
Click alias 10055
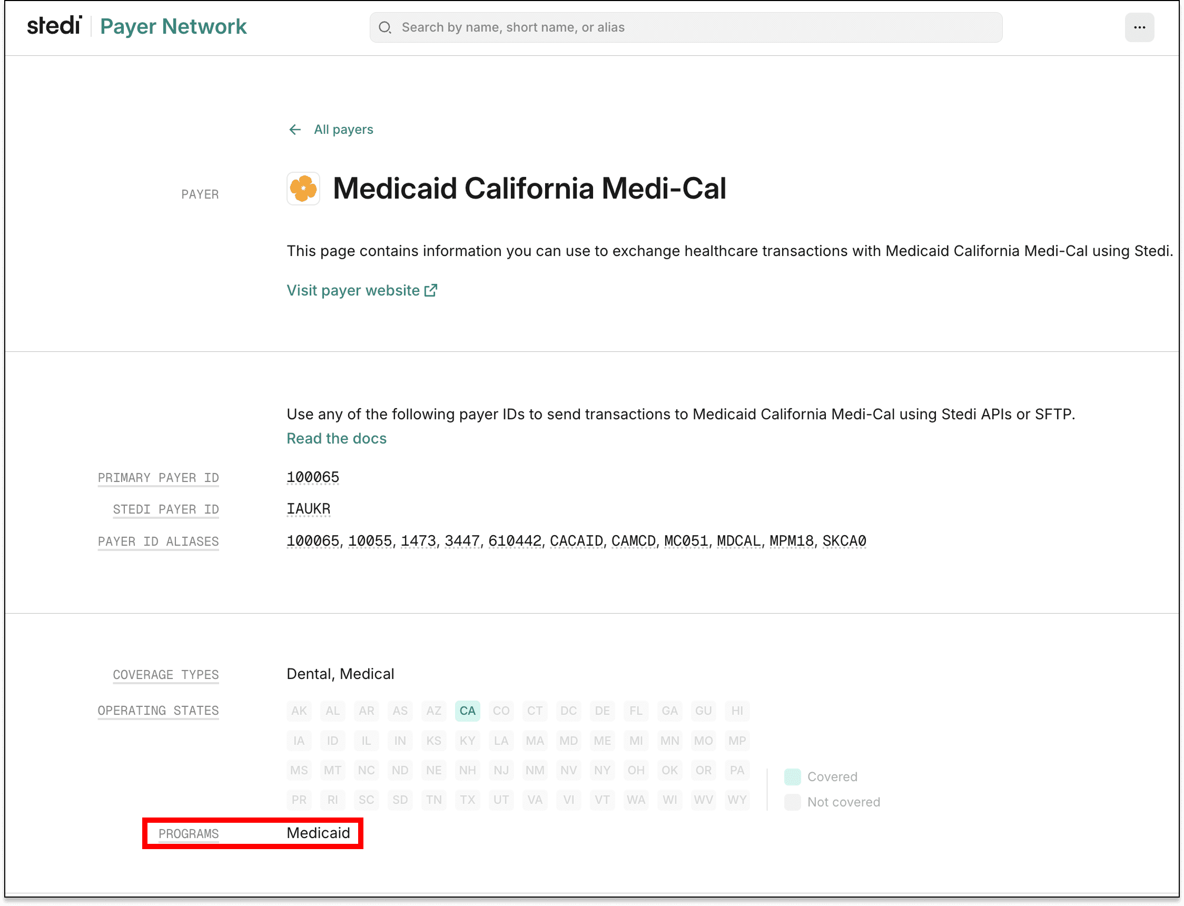tap(370, 541)
